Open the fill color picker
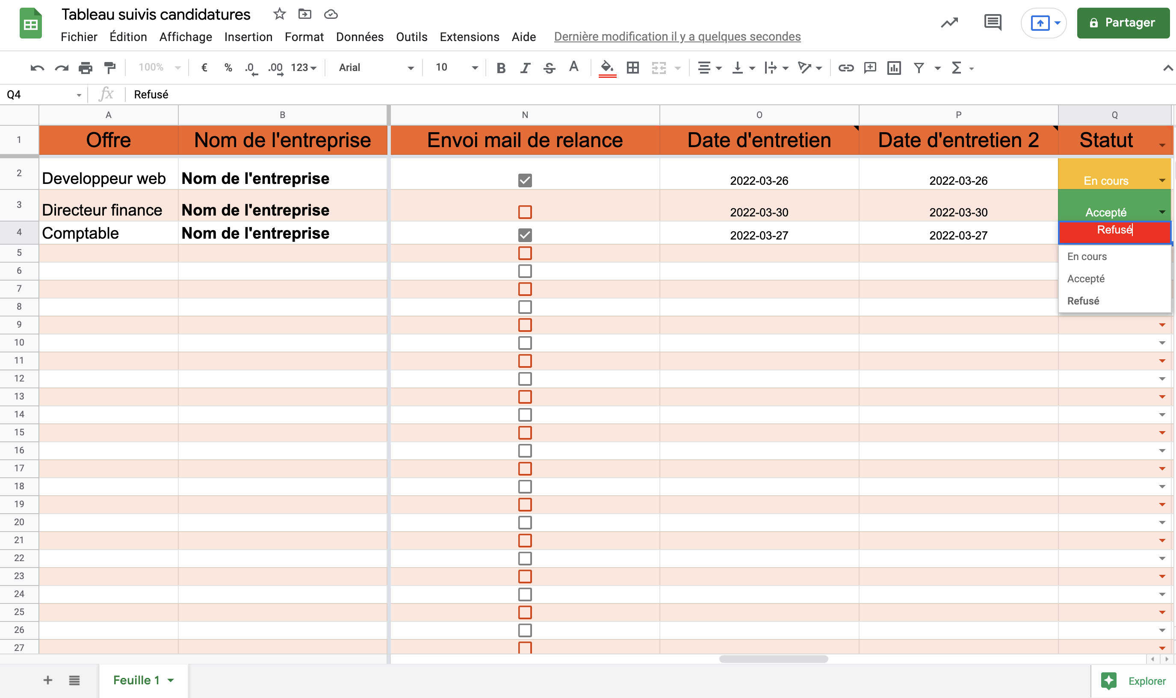 point(607,68)
